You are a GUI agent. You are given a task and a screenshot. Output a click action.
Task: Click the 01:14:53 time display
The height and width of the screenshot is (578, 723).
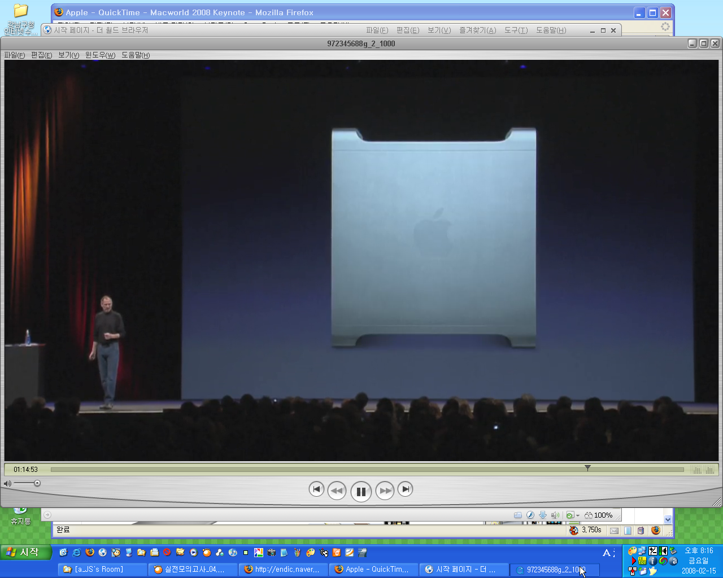click(26, 470)
